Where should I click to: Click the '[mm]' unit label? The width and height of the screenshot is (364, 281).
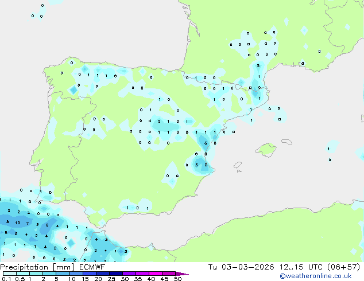[x=63, y=267]
